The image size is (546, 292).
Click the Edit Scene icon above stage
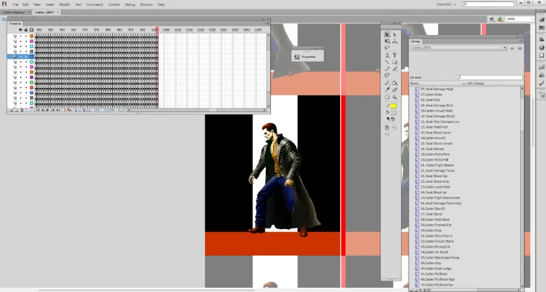[492, 19]
